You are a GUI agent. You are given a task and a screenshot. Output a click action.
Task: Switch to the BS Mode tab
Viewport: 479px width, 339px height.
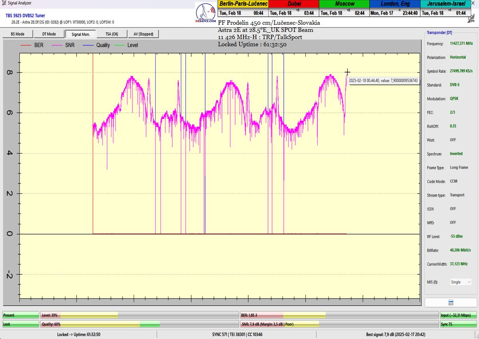17,34
